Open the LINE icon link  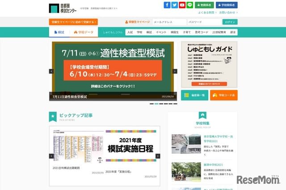(x=189, y=5)
